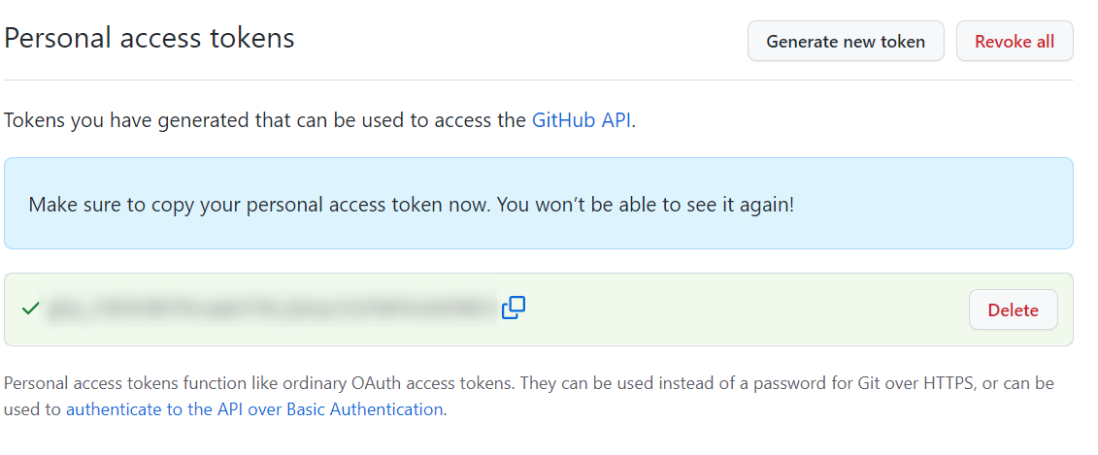Click the Personal access tokens heading
The height and width of the screenshot is (455, 1098).
150,38
